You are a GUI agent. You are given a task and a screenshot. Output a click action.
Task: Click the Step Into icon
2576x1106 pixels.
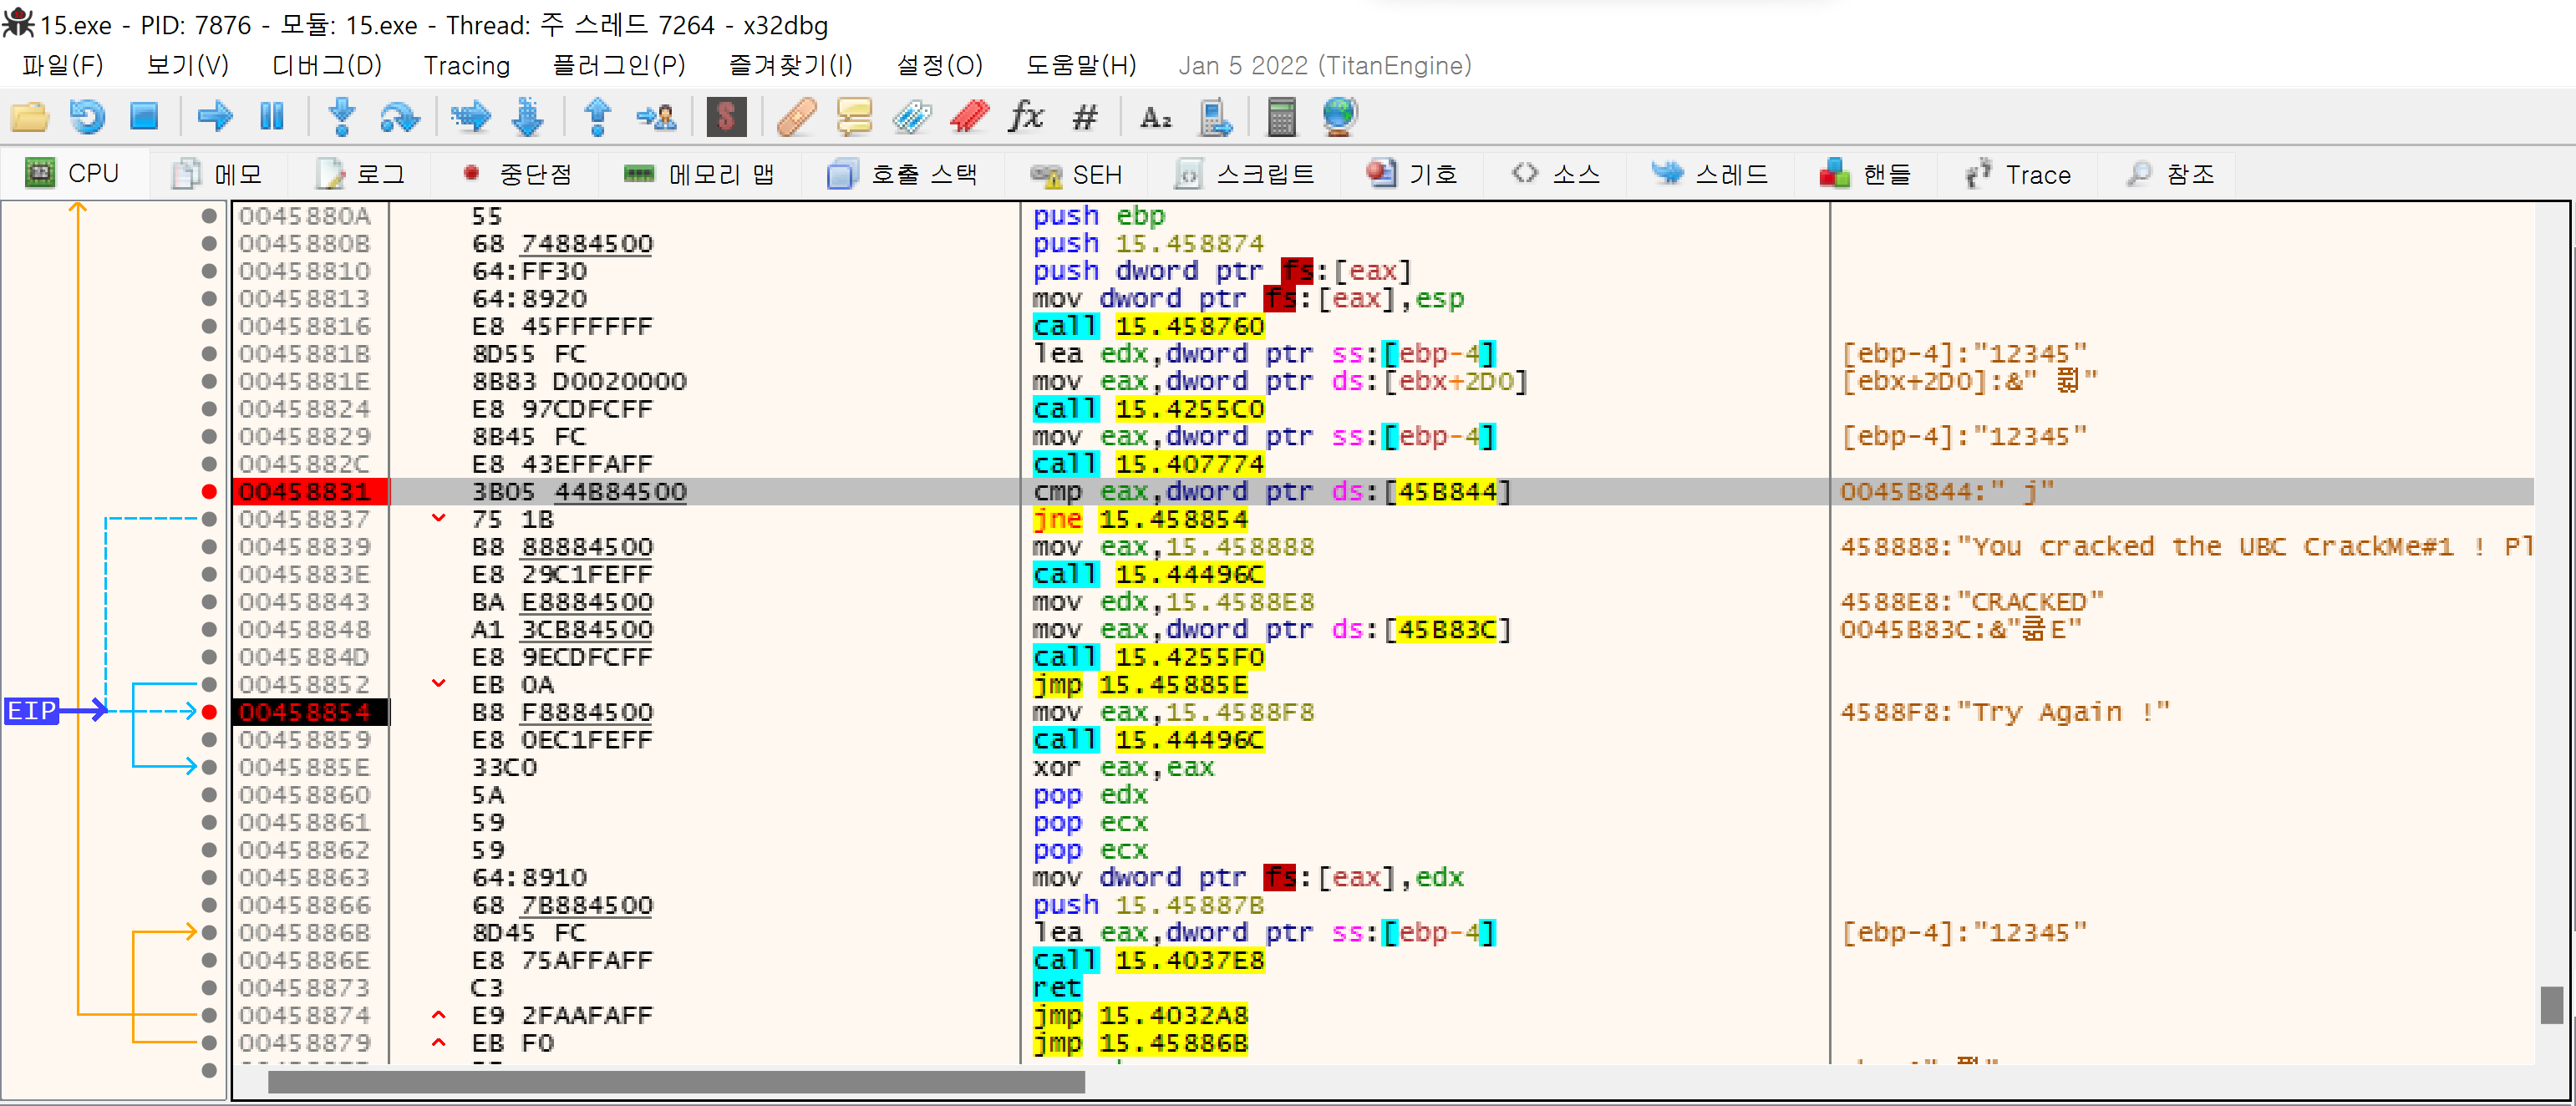(342, 117)
